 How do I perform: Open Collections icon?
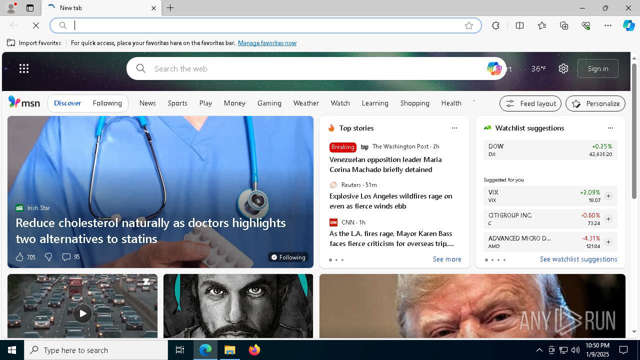564,25
